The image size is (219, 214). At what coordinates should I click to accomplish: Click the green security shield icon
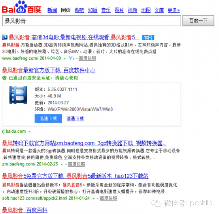[x=4, y=78]
